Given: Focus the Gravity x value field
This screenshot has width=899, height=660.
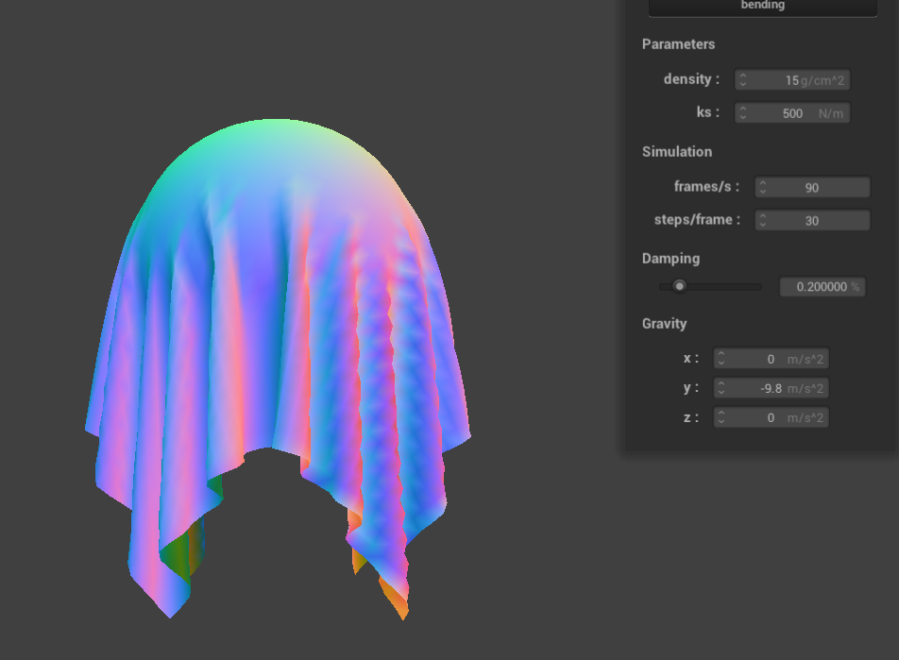Looking at the screenshot, I should tap(771, 359).
